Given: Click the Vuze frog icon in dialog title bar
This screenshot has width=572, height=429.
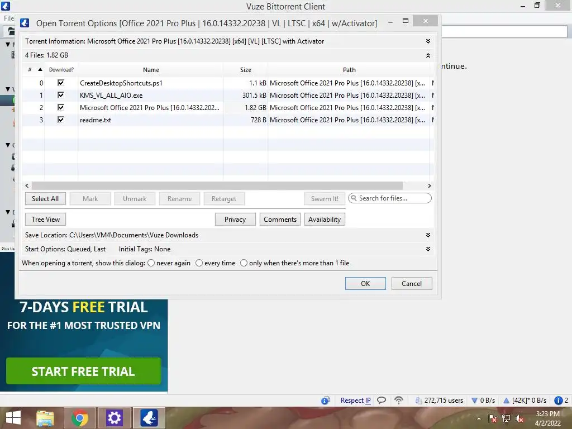Looking at the screenshot, I should (x=25, y=23).
